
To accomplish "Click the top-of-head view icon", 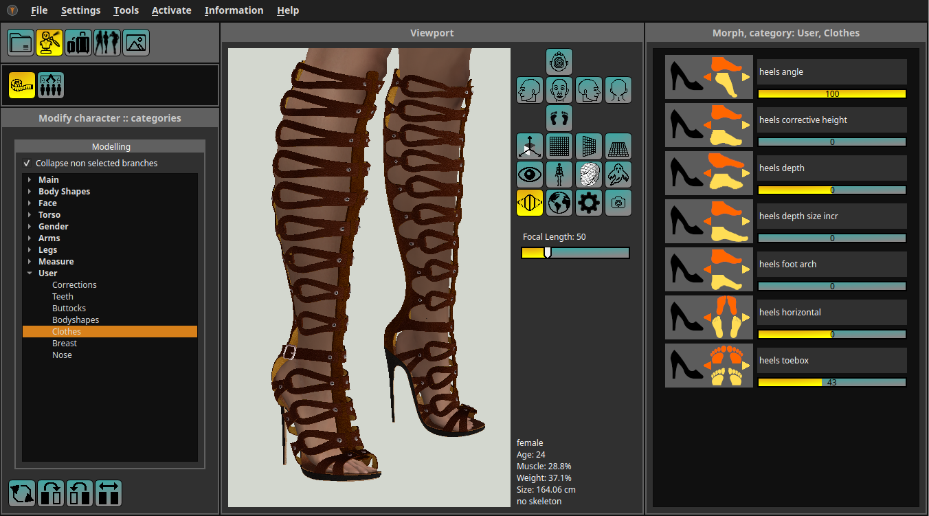I will pos(559,62).
